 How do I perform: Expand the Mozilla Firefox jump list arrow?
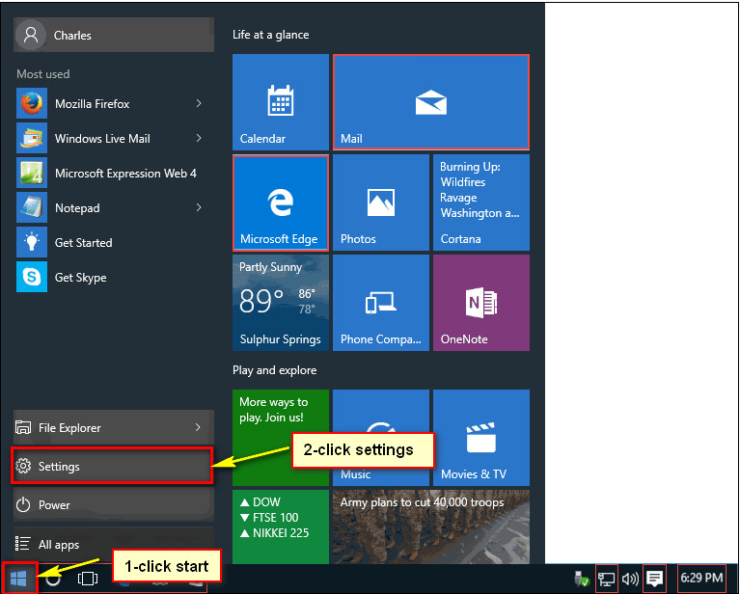tap(199, 103)
